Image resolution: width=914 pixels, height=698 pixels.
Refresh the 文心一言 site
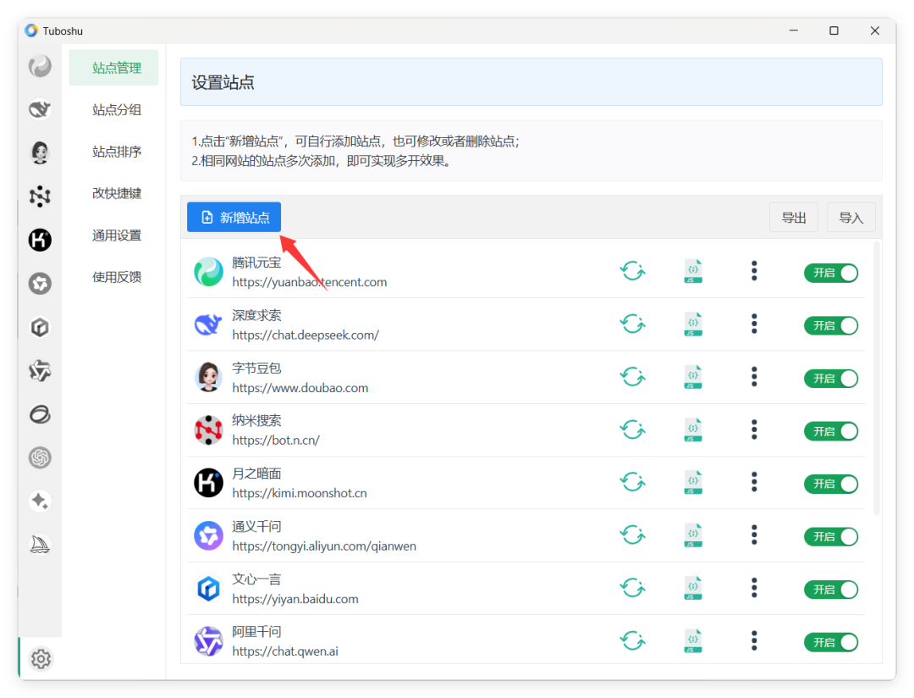pos(632,588)
